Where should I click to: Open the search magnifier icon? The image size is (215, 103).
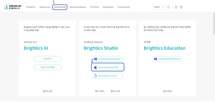click(169, 7)
